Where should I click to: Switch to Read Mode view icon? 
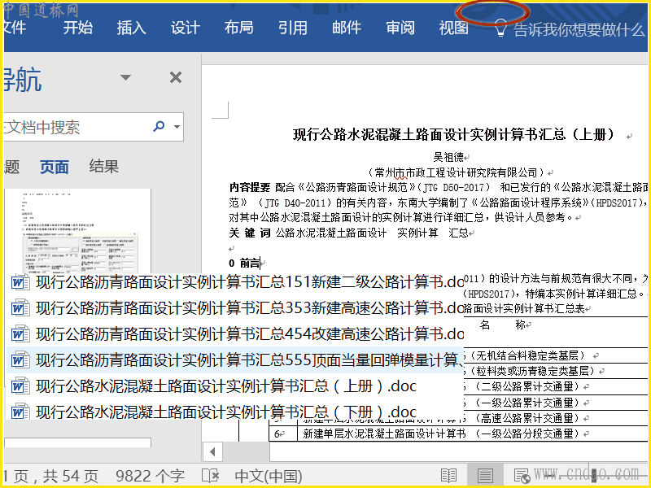pos(449,476)
